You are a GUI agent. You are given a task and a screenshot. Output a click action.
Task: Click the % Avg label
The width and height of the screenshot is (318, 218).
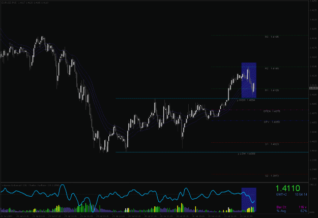point(281,211)
